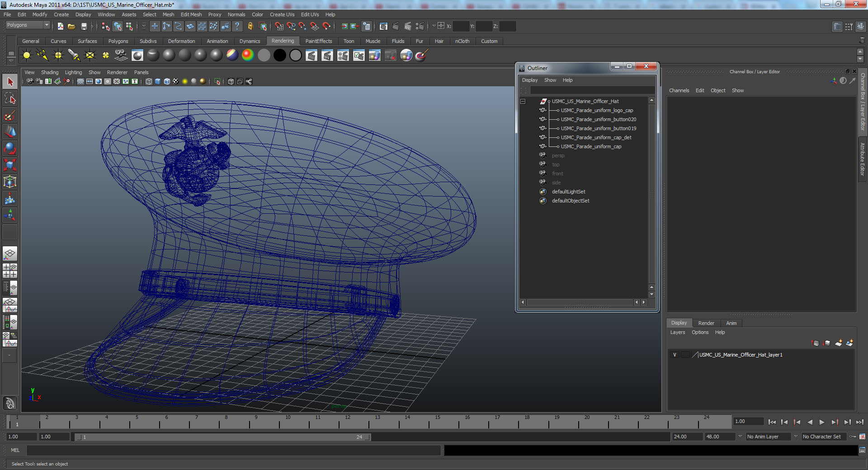Click the time range slider bar

[222, 437]
